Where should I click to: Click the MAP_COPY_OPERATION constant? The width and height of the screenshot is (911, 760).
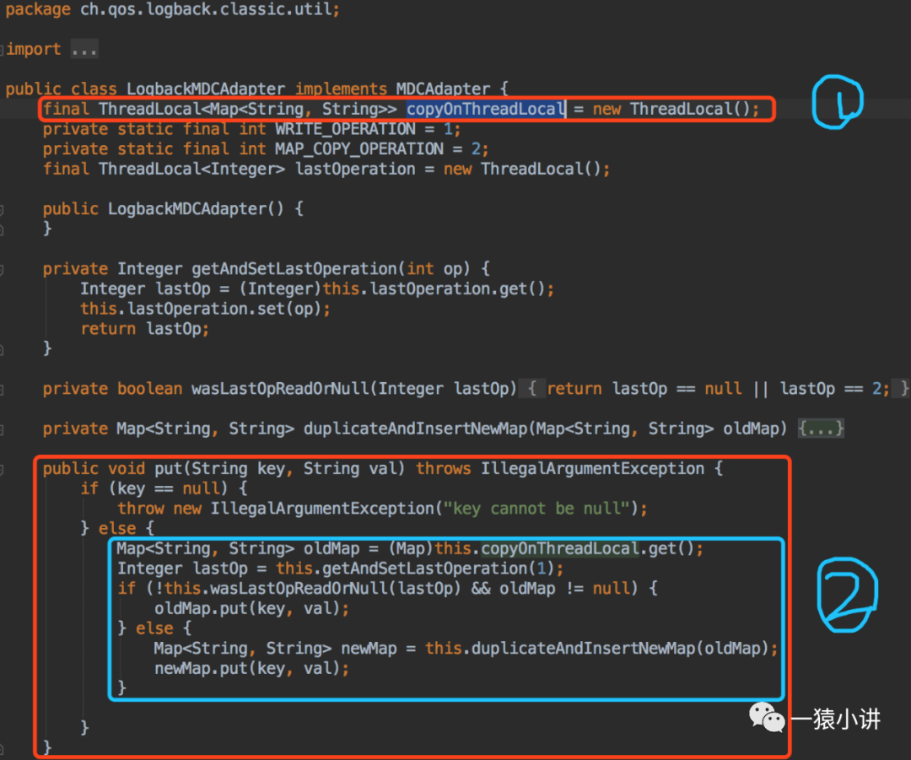[x=359, y=148]
